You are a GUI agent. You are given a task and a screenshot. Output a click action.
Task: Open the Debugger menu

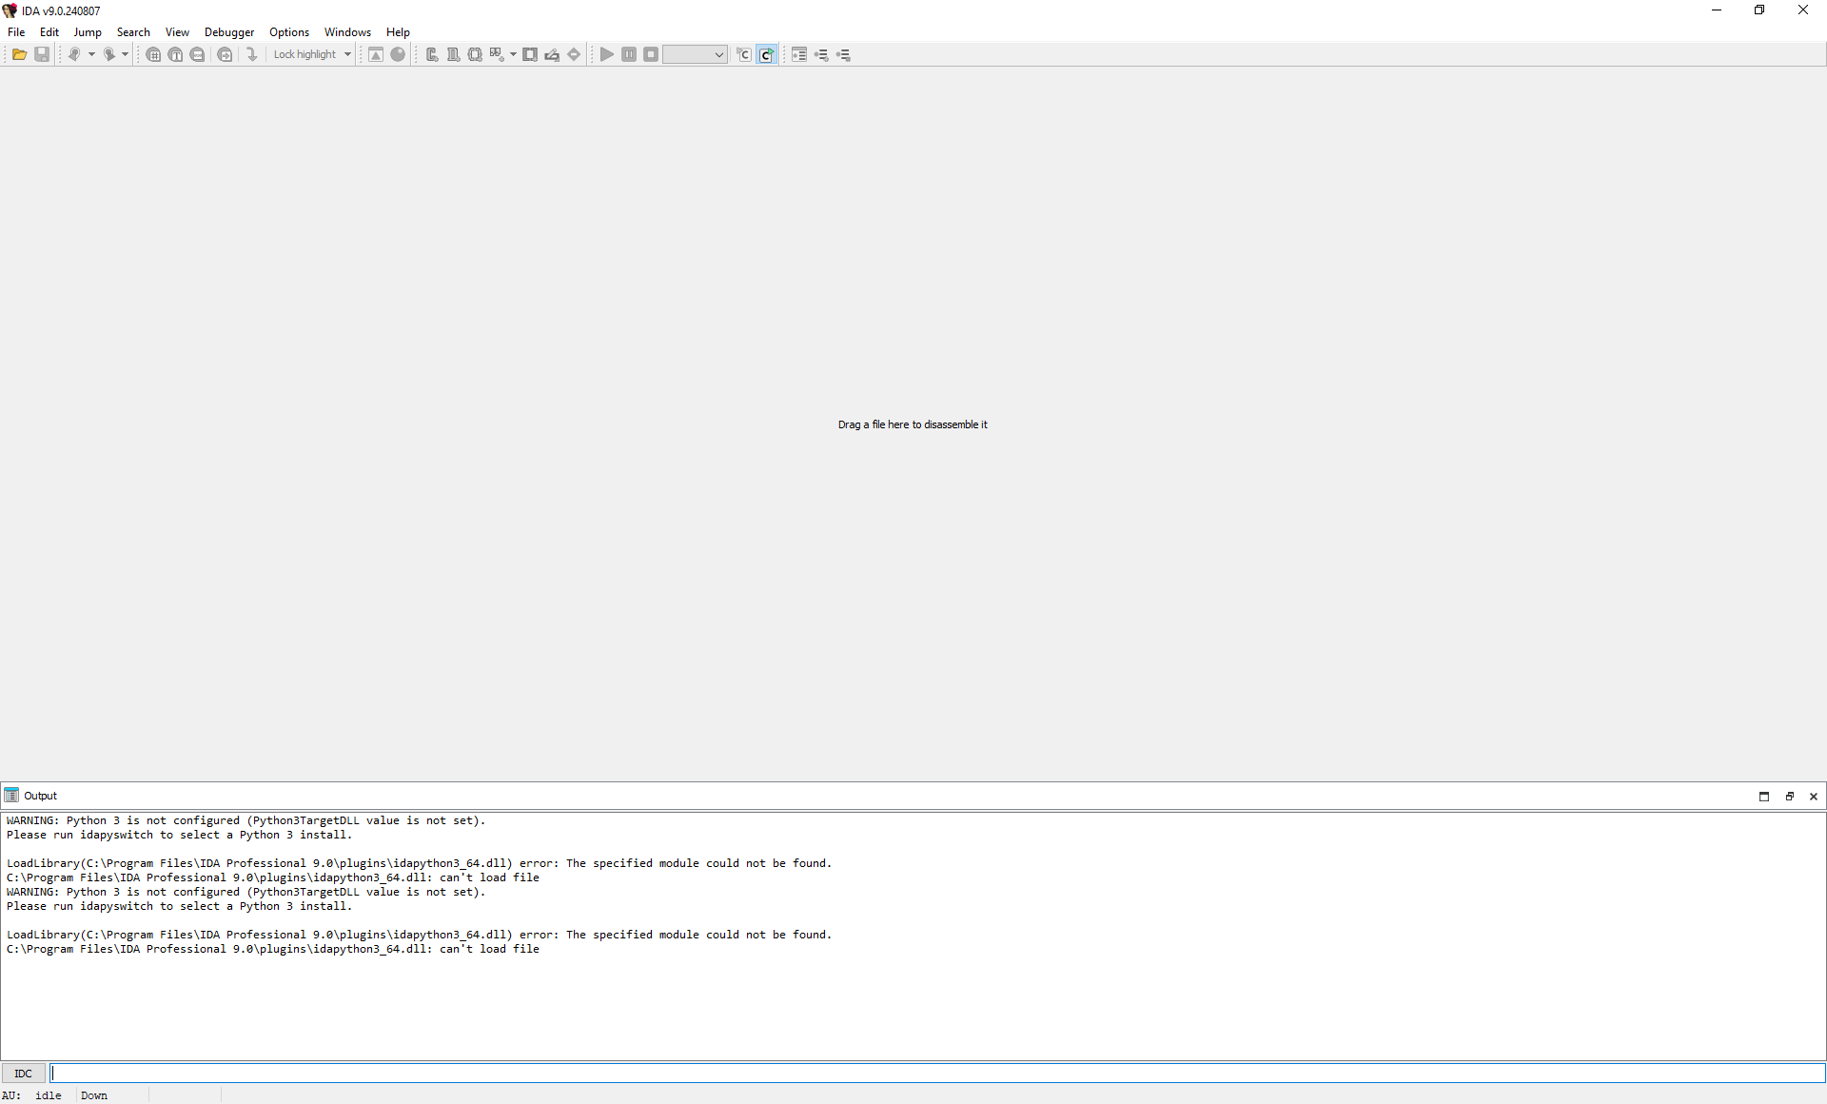(x=229, y=31)
